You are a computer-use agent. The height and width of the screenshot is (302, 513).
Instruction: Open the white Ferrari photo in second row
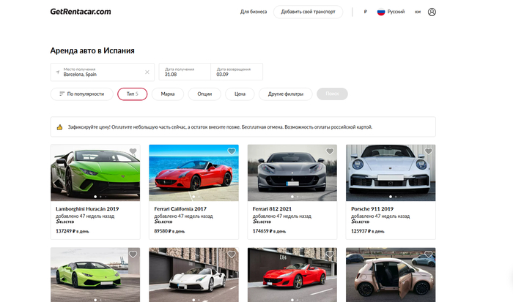click(193, 274)
